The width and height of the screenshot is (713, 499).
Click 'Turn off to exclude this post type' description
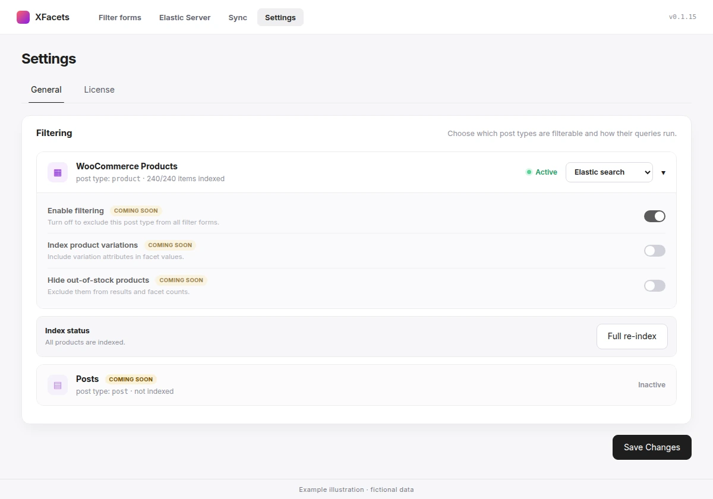pyautogui.click(x=133, y=223)
